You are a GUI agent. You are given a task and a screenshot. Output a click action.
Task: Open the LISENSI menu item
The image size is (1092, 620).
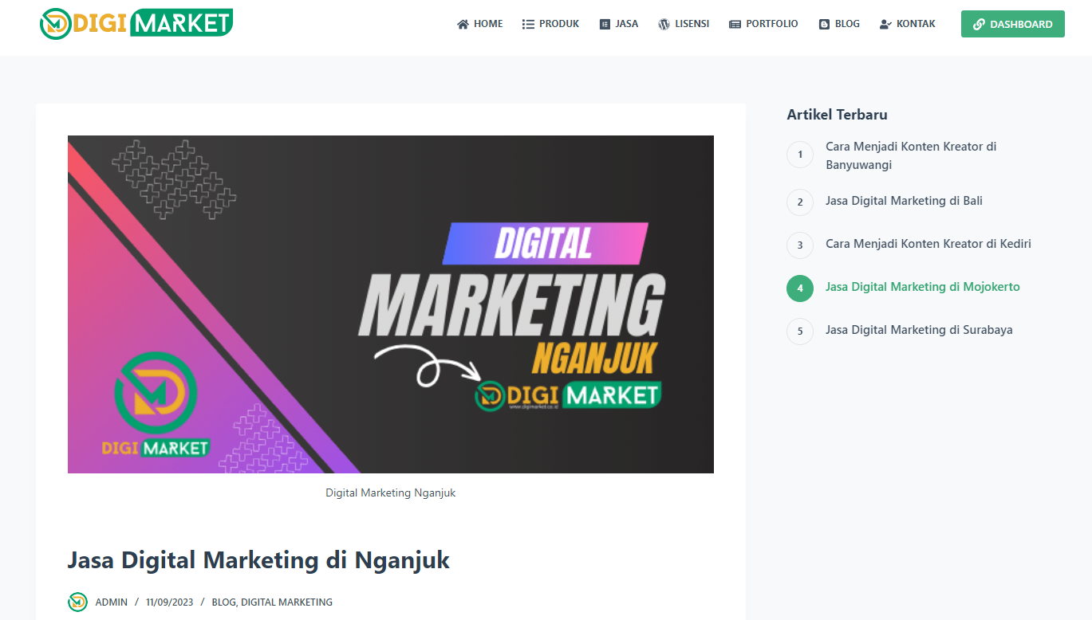pos(684,24)
